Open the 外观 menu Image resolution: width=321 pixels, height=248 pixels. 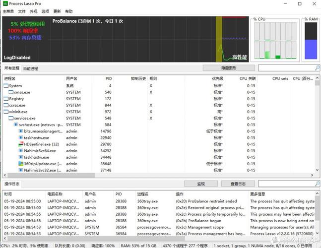pyautogui.click(x=34, y=11)
